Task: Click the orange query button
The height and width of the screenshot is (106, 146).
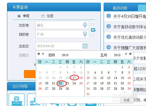Action: [30, 74]
